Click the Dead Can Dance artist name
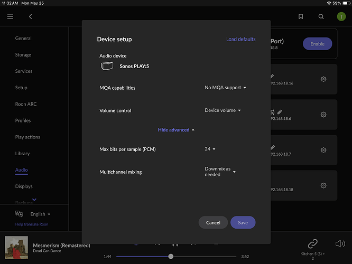Viewport: 352px width, 264px height. coord(47,251)
